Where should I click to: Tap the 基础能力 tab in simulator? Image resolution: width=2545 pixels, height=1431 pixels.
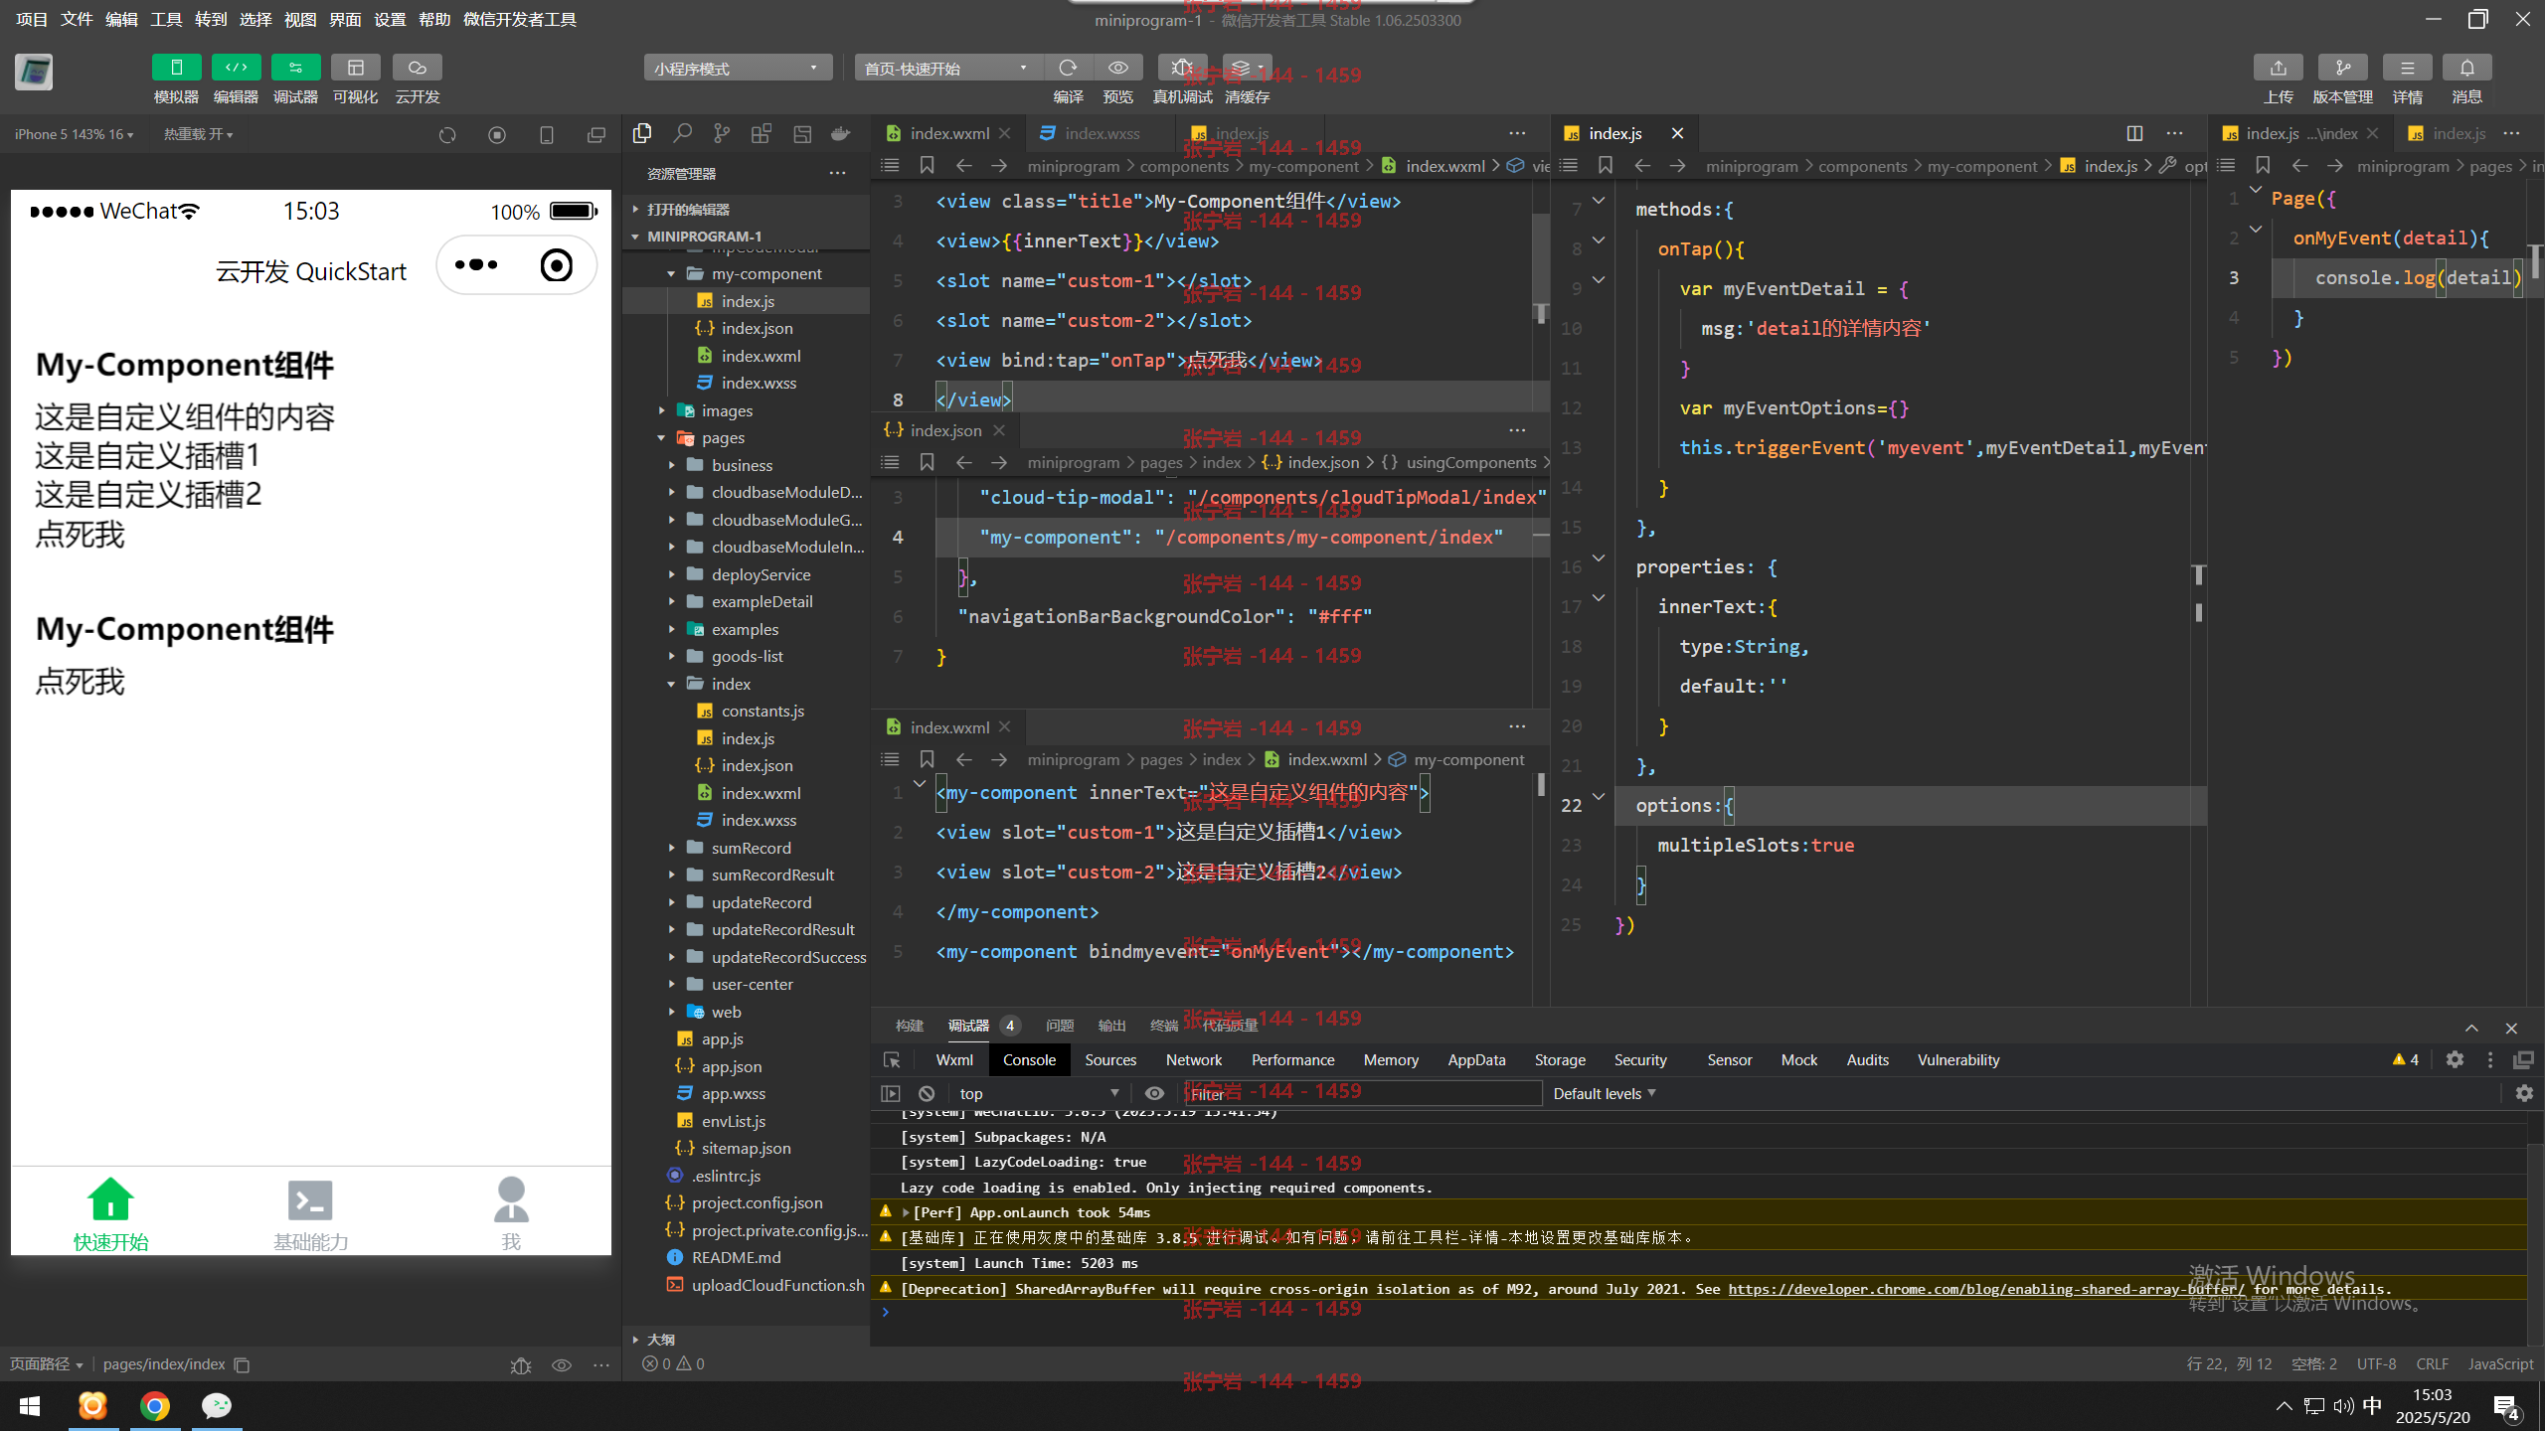pos(310,1214)
